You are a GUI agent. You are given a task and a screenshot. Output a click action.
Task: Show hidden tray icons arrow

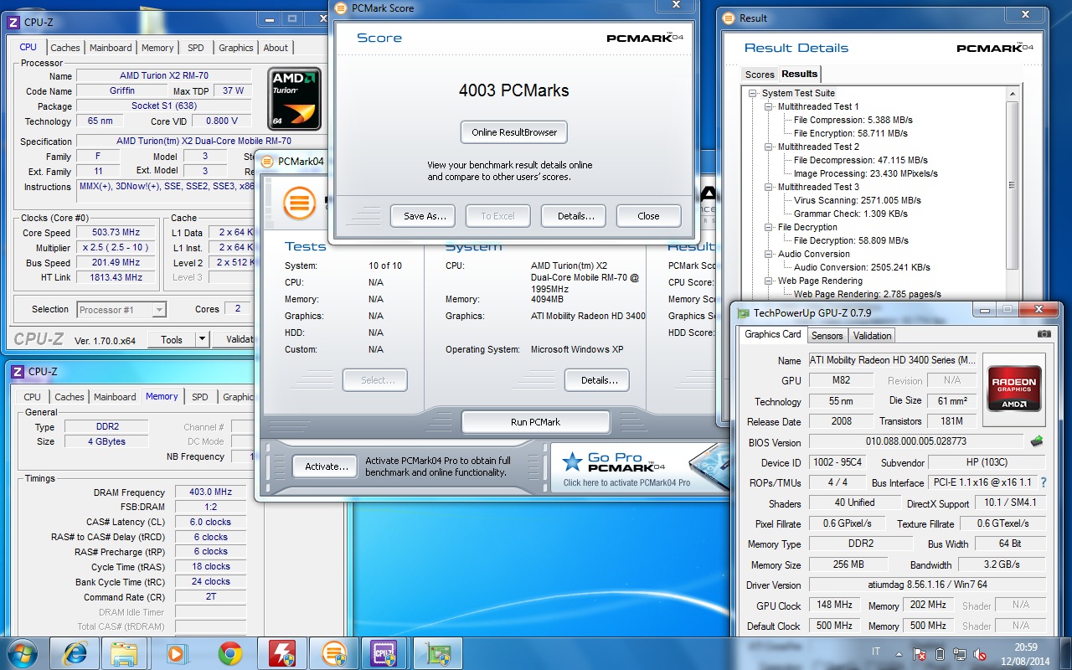900,655
